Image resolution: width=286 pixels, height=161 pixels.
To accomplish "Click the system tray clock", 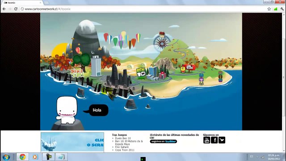I will [274, 157].
